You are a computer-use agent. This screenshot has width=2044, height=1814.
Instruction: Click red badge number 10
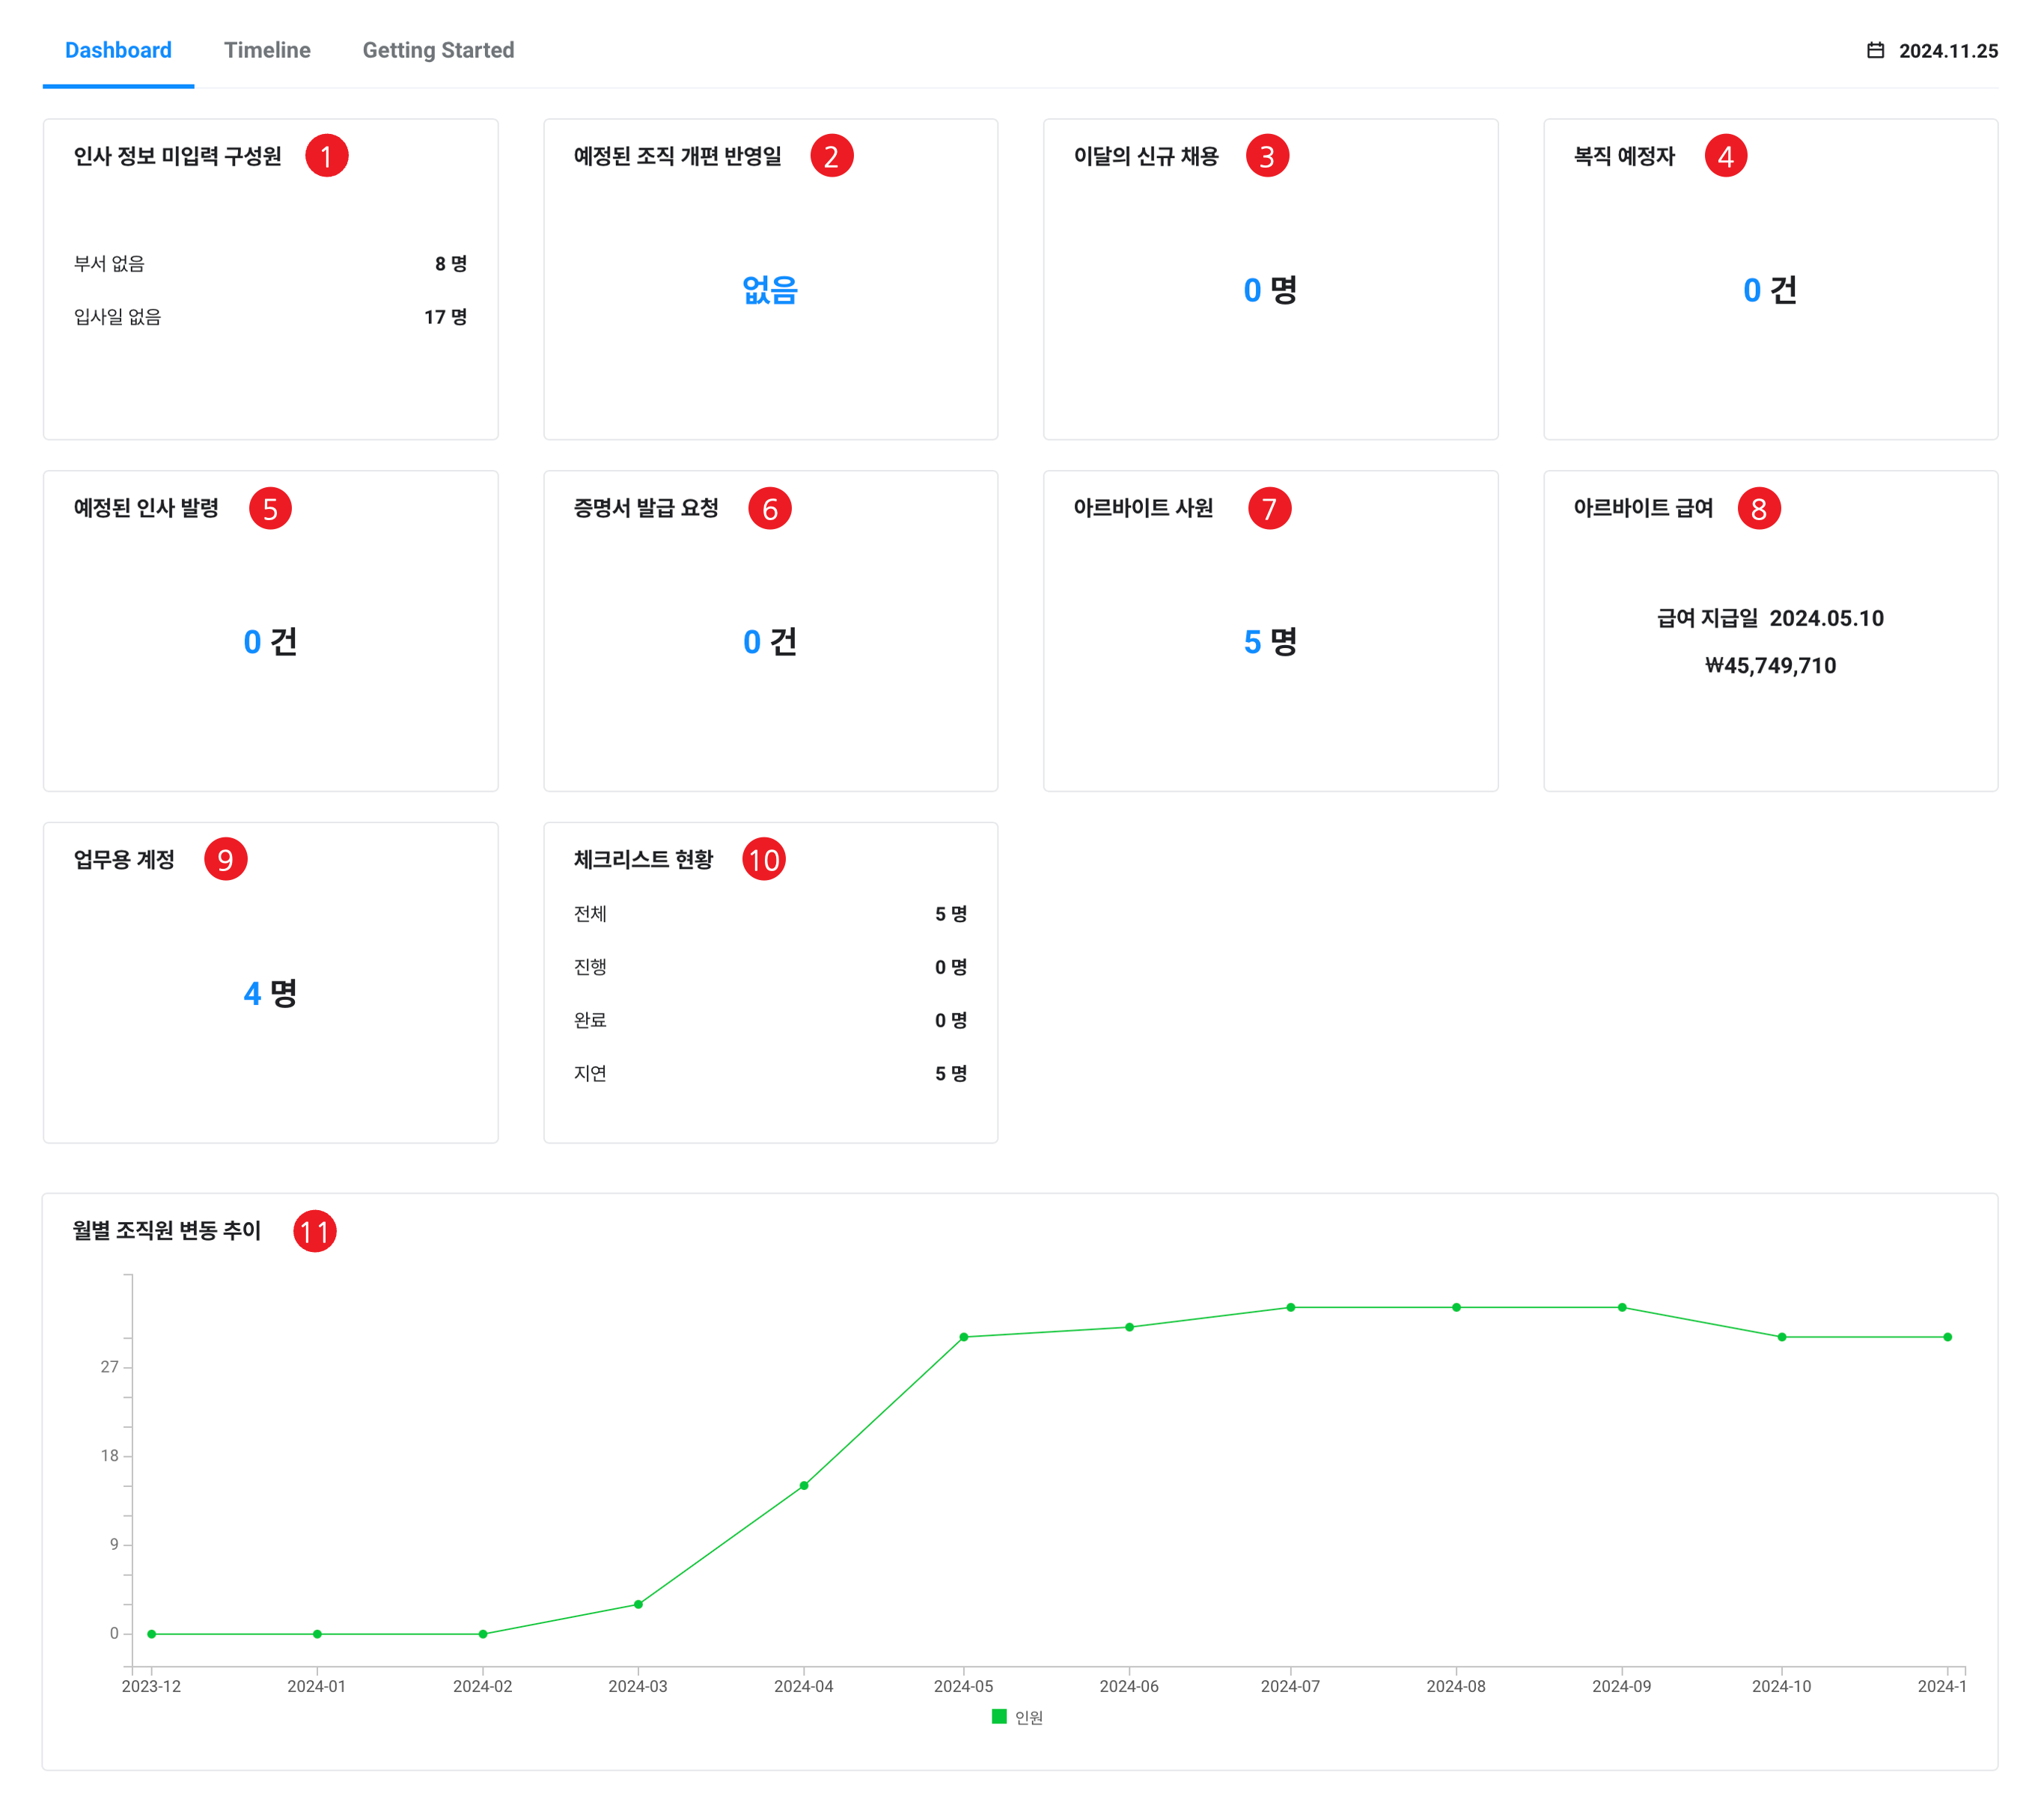(x=764, y=860)
